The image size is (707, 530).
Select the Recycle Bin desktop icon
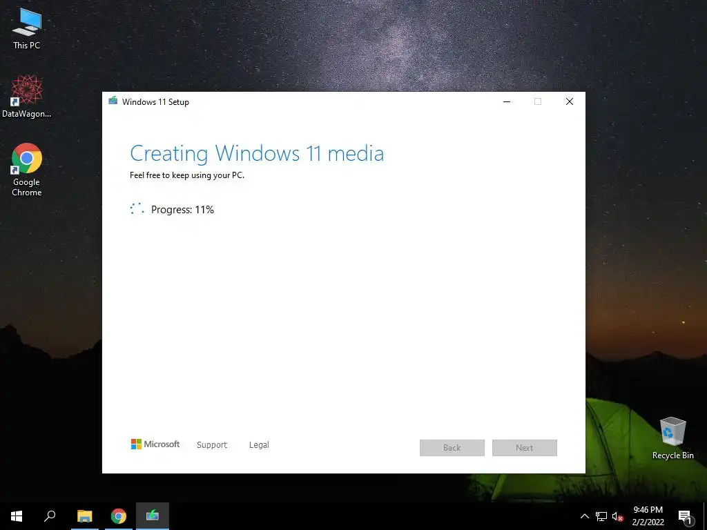[672, 438]
